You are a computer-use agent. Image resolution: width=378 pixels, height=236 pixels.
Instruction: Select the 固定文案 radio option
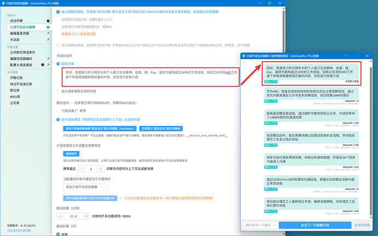(58, 64)
